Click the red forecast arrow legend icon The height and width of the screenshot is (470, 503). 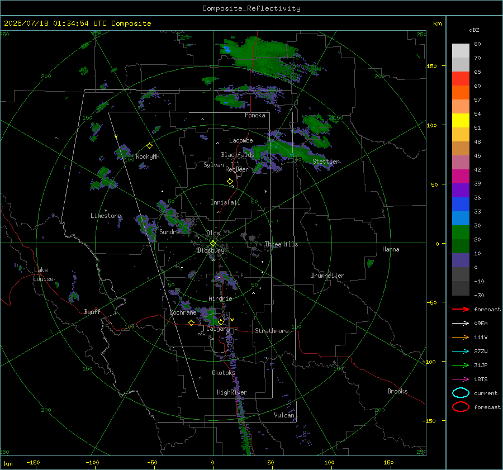tap(461, 309)
